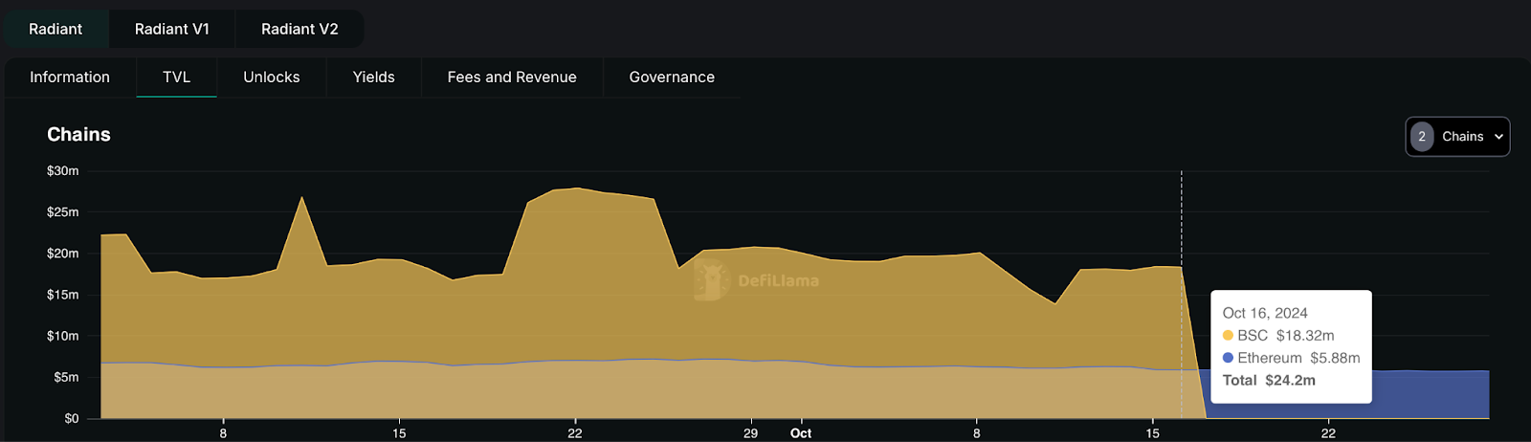Click the yellow BSC legend dot in tooltip

(1228, 336)
